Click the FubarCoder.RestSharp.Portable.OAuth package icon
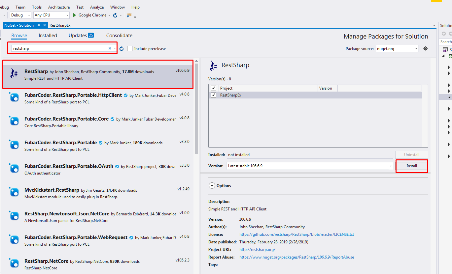Image resolution: width=452 pixels, height=274 pixels. (x=14, y=168)
